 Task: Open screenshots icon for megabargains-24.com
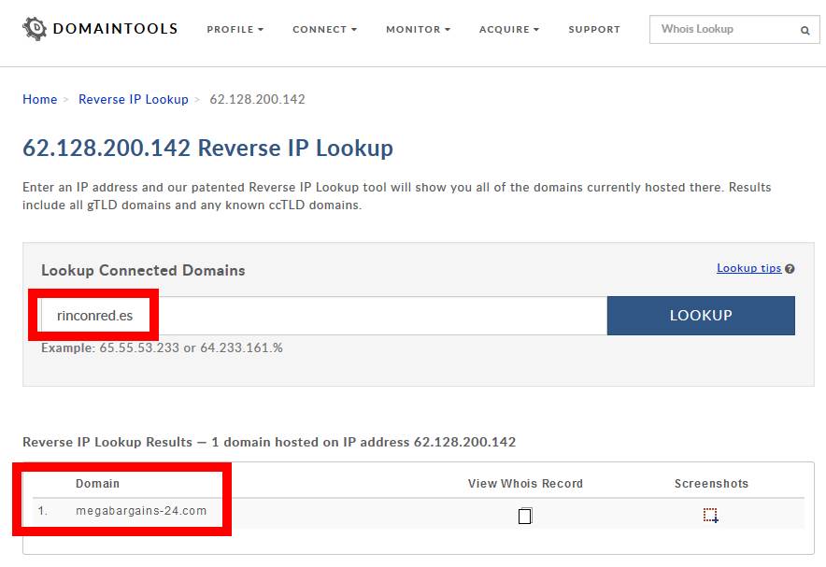(710, 515)
